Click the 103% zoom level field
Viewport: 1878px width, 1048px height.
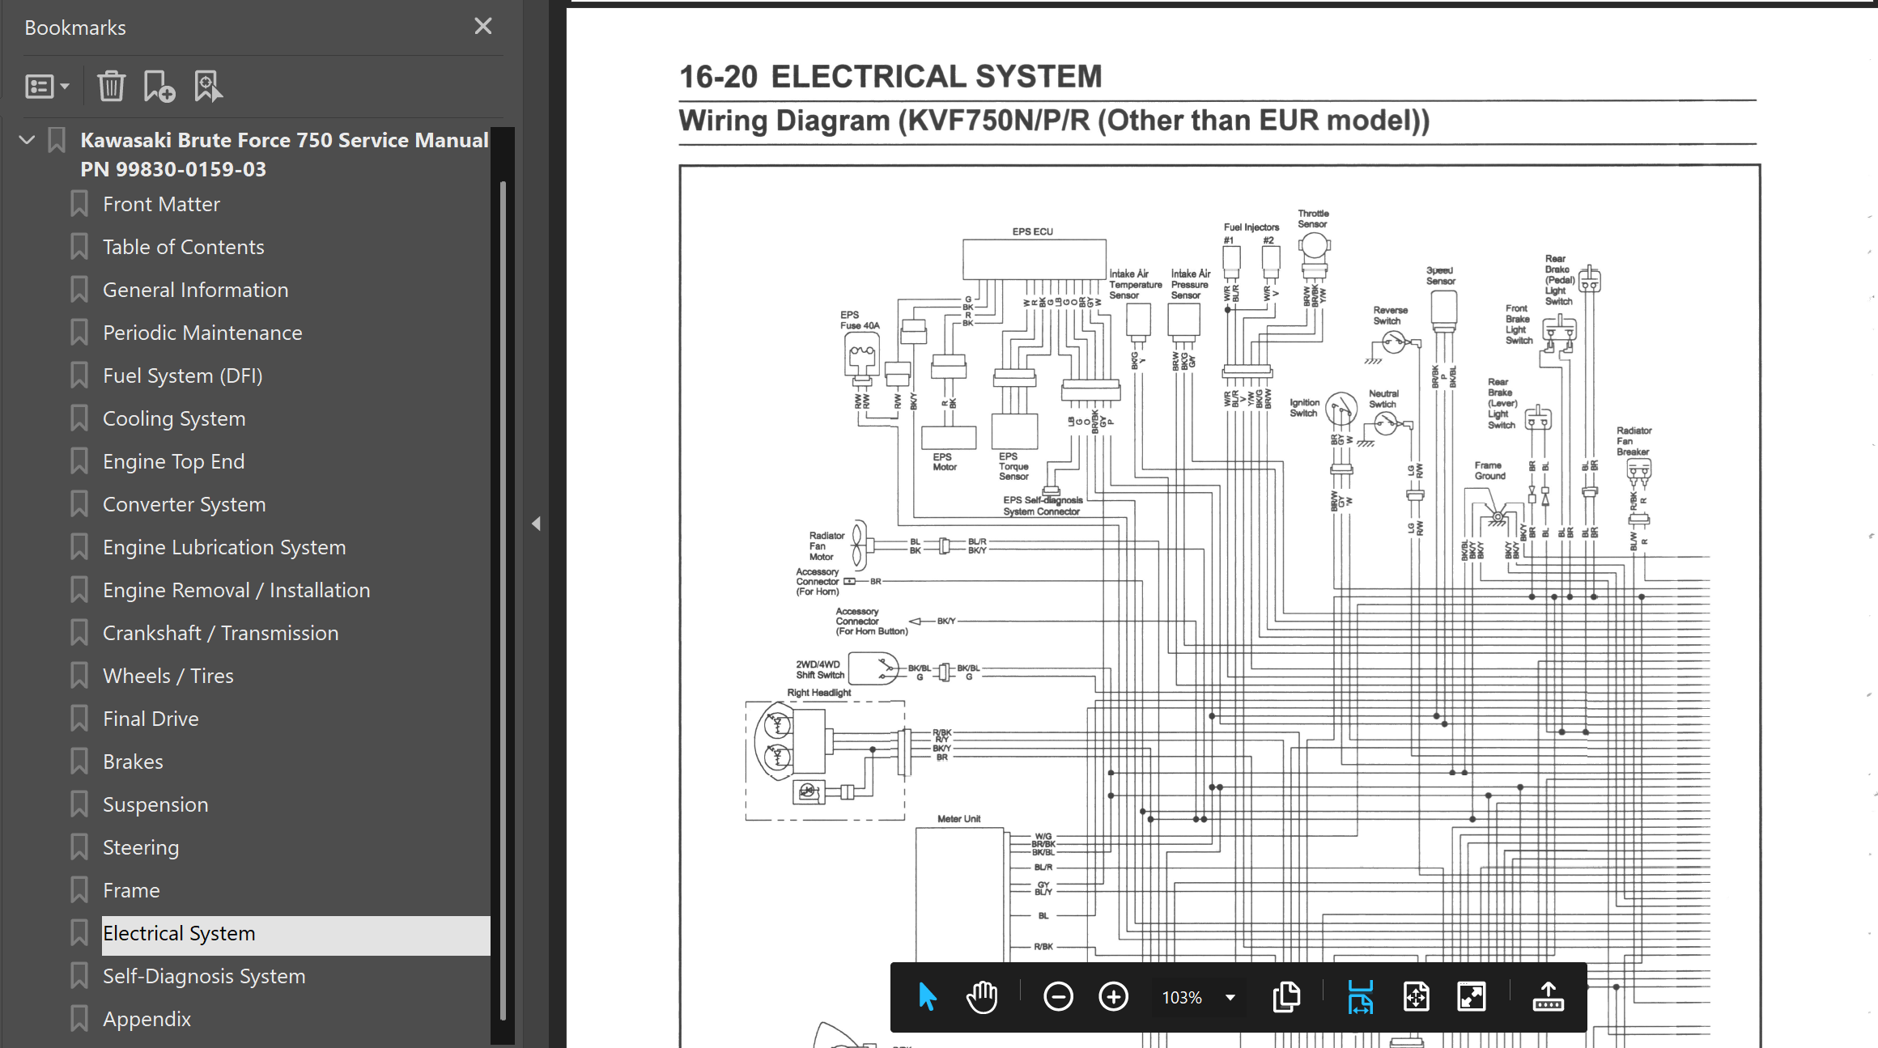pyautogui.click(x=1182, y=998)
